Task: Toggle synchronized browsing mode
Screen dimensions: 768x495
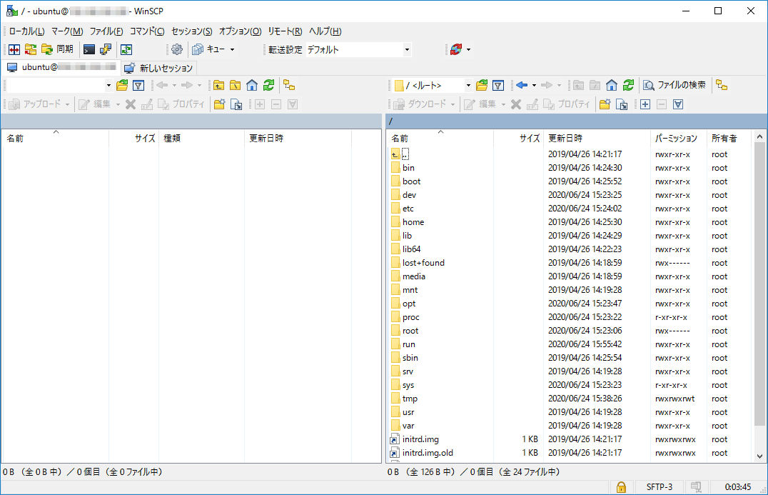Action: click(721, 85)
